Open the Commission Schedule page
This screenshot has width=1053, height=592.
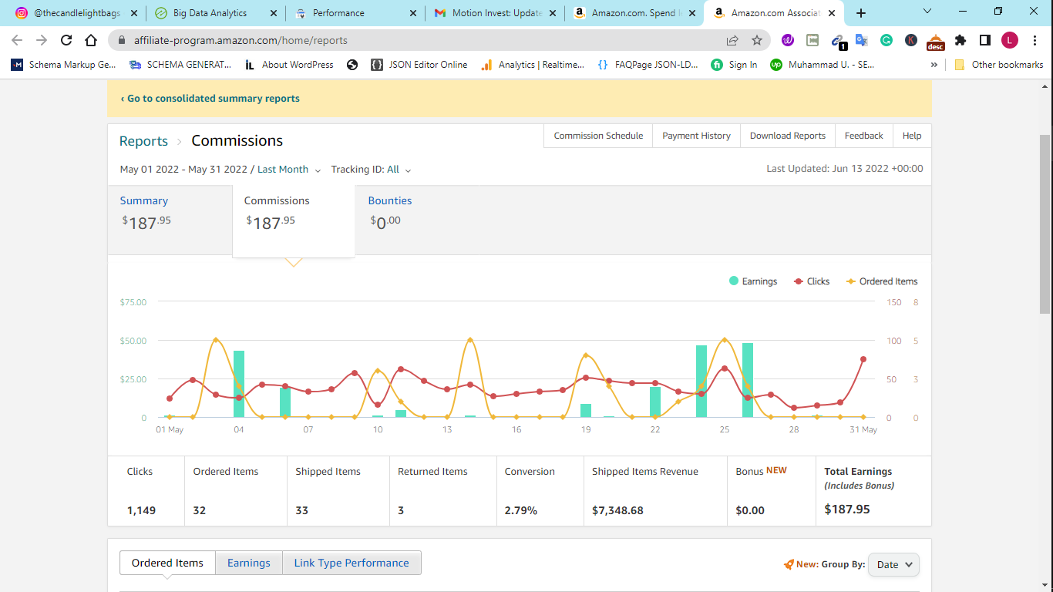click(x=598, y=136)
